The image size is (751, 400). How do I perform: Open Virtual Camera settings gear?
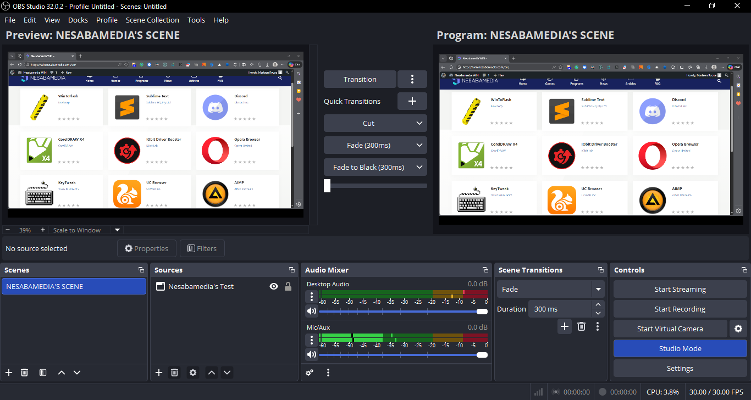click(738, 329)
